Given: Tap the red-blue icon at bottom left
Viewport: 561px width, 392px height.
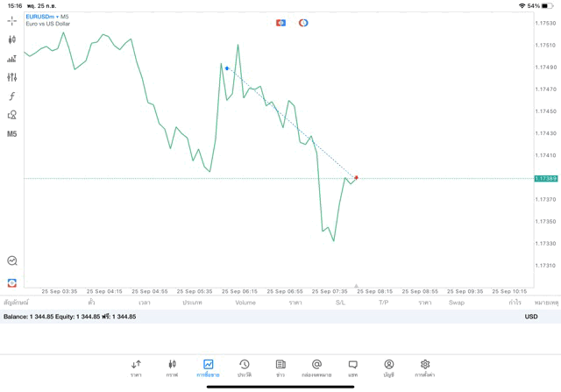Looking at the screenshot, I should point(12,283).
